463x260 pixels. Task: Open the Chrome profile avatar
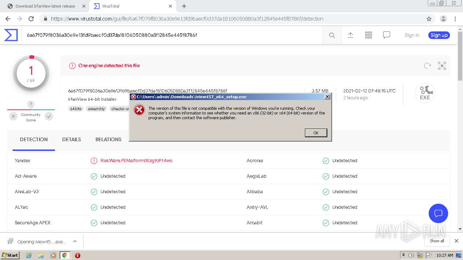443,19
